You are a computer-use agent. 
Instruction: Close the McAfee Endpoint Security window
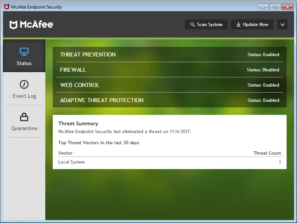[x=287, y=7]
